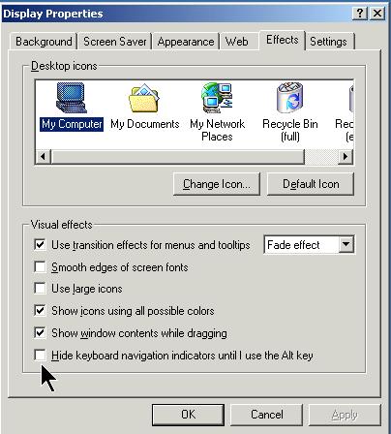Switch to the Background tab
Screen dimensions: 391x434
pos(44,42)
